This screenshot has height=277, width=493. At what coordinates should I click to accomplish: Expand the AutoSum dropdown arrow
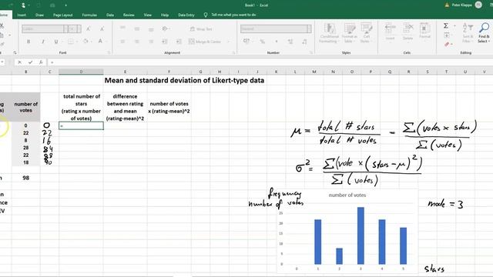(454, 25)
